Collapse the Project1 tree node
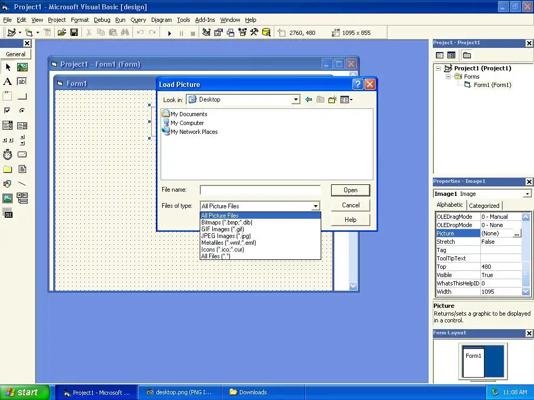Viewport: 534px width, 400px height. [439, 68]
